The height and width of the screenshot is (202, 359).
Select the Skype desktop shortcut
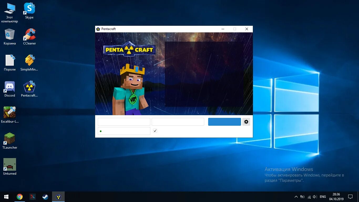tap(29, 11)
